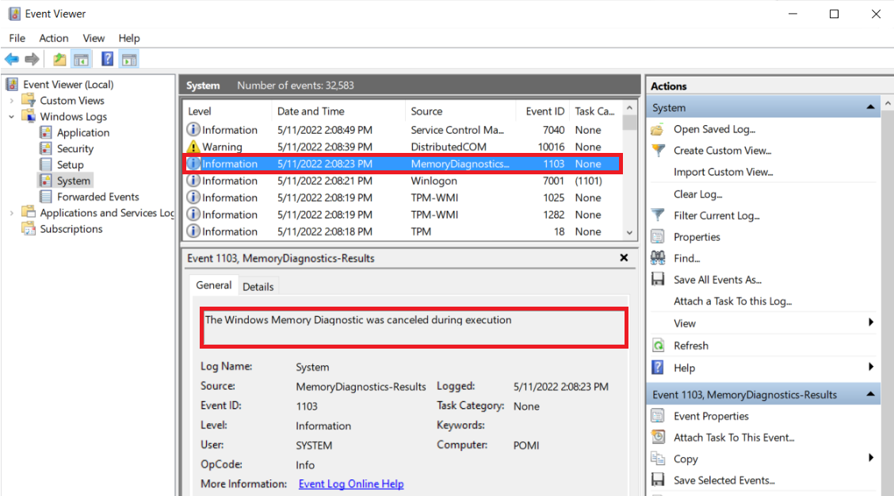The height and width of the screenshot is (496, 894).
Task: Click the Help question mark icon in Actions
Action: pyautogui.click(x=658, y=368)
